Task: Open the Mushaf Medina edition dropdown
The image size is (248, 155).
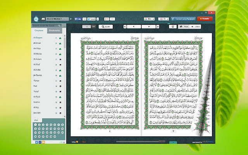Action: tap(57, 19)
